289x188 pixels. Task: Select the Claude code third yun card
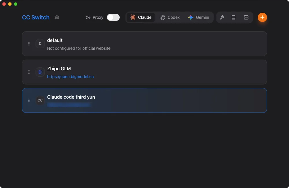(x=173, y=100)
